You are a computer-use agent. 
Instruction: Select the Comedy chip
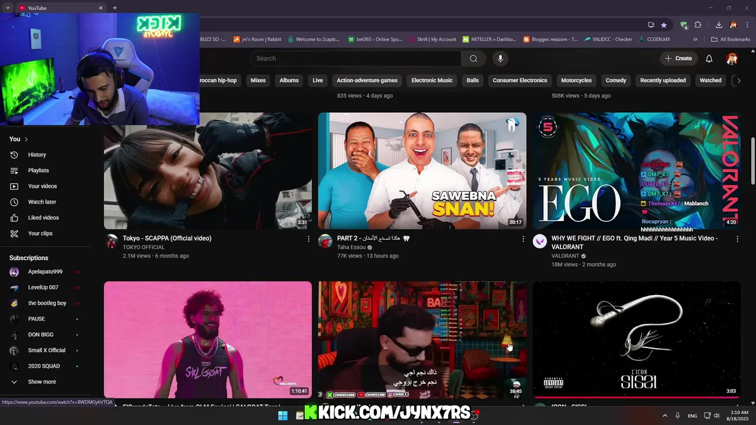point(616,80)
